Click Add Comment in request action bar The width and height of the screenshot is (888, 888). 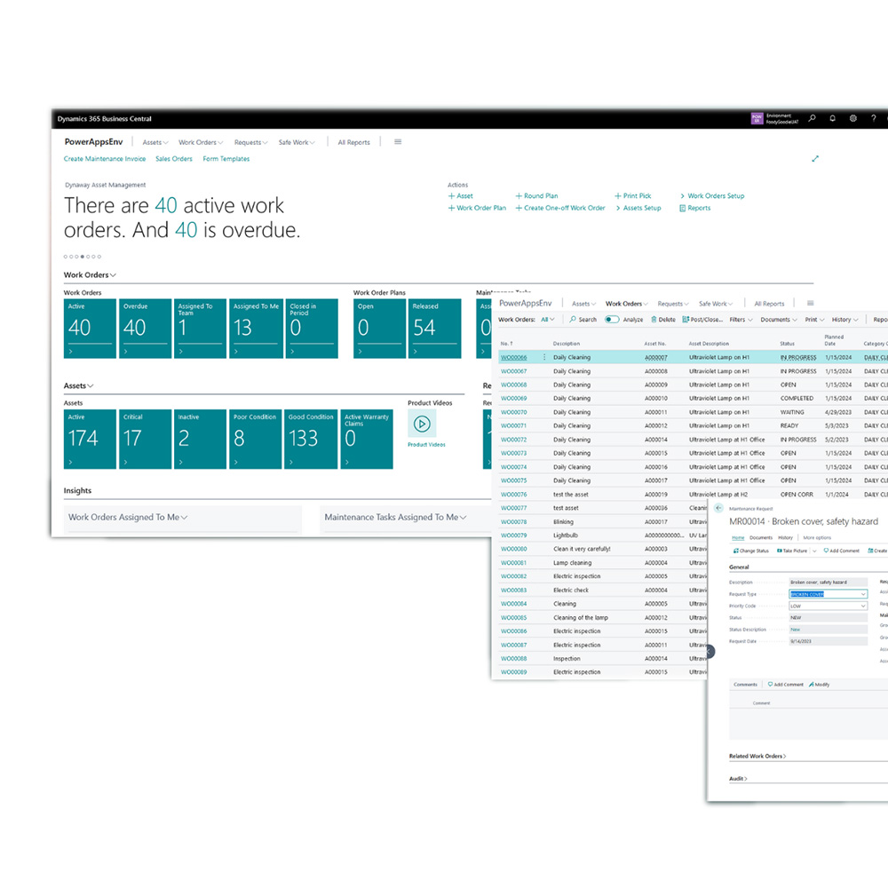click(x=841, y=551)
